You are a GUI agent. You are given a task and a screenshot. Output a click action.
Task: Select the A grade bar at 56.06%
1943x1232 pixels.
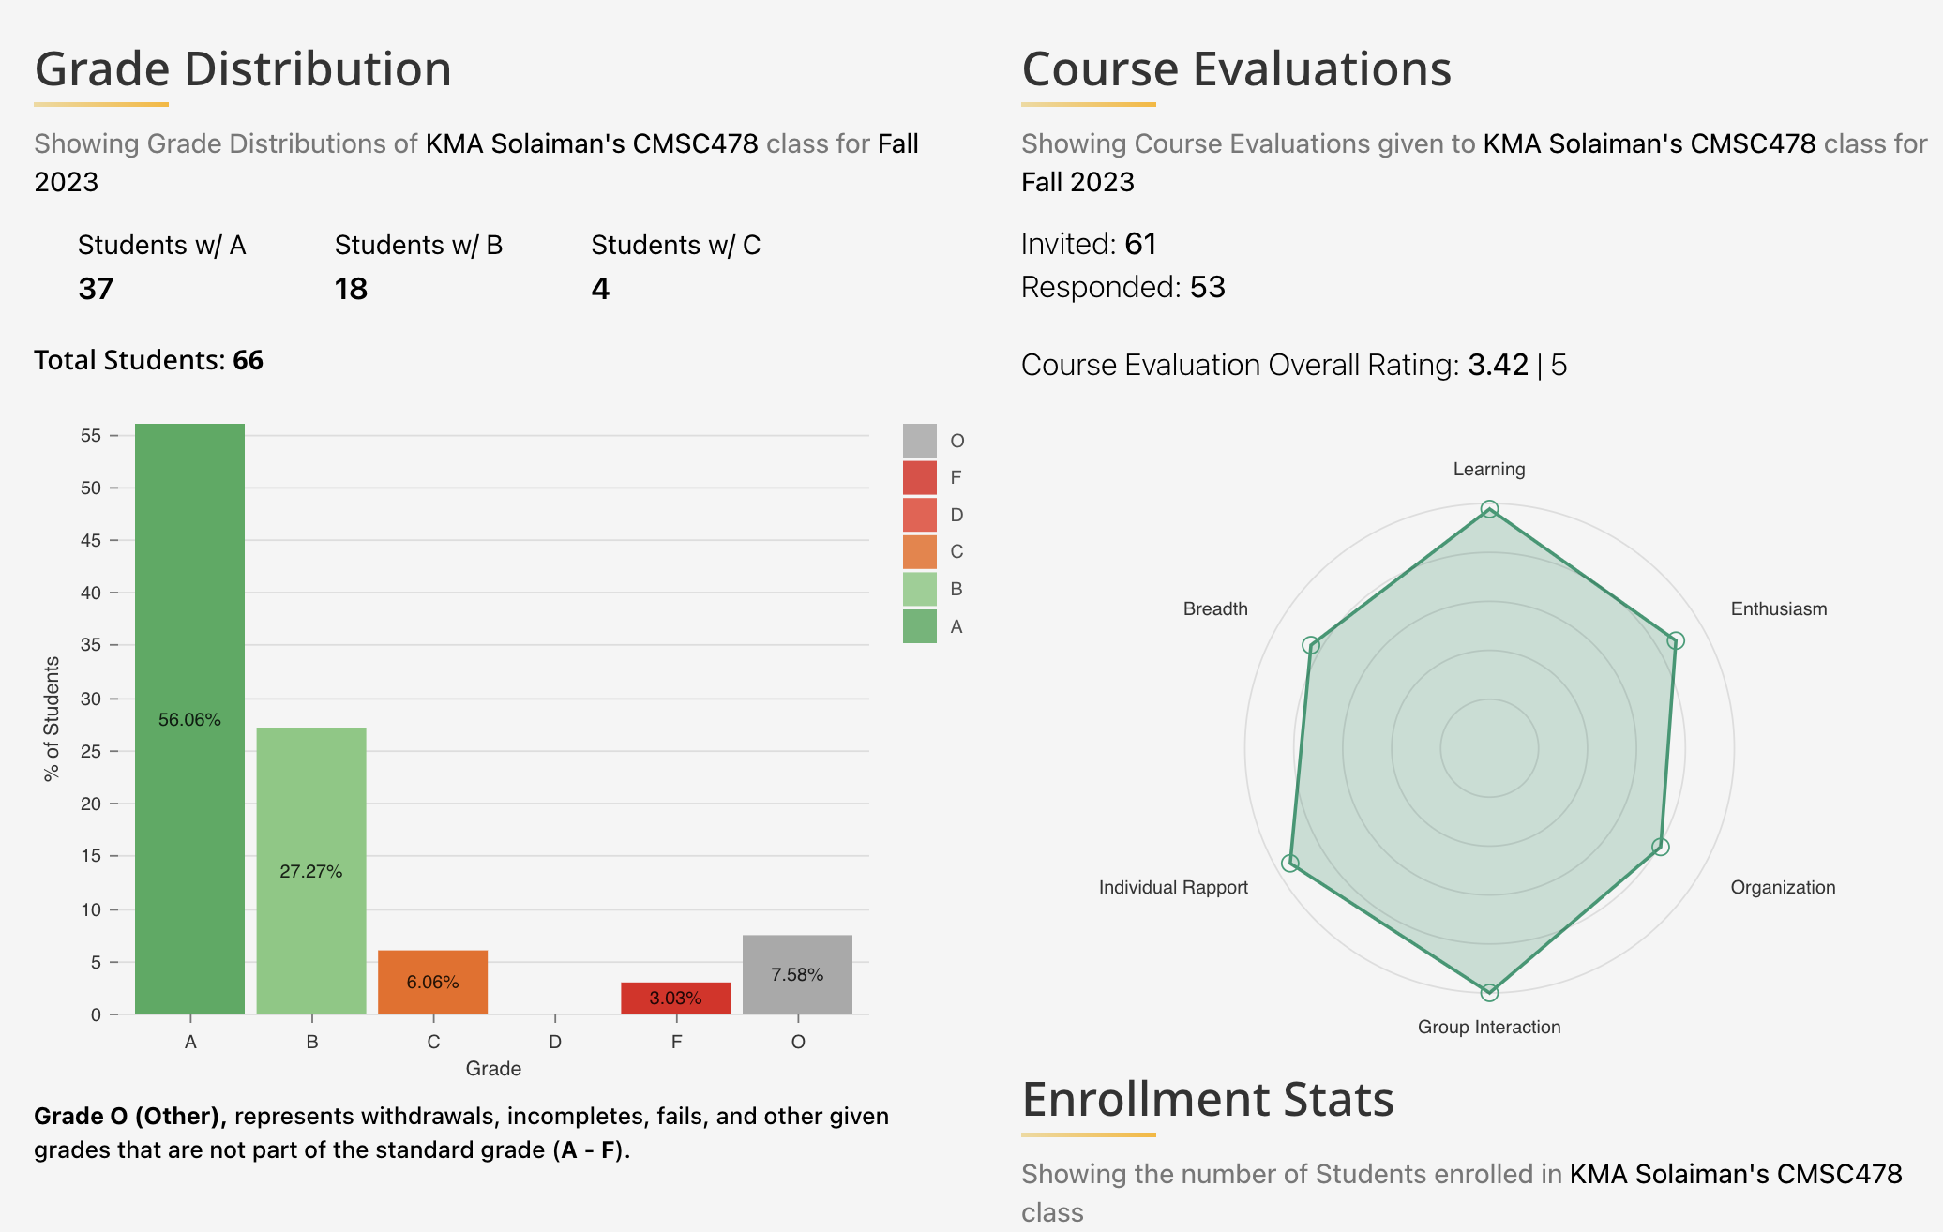[x=189, y=719]
